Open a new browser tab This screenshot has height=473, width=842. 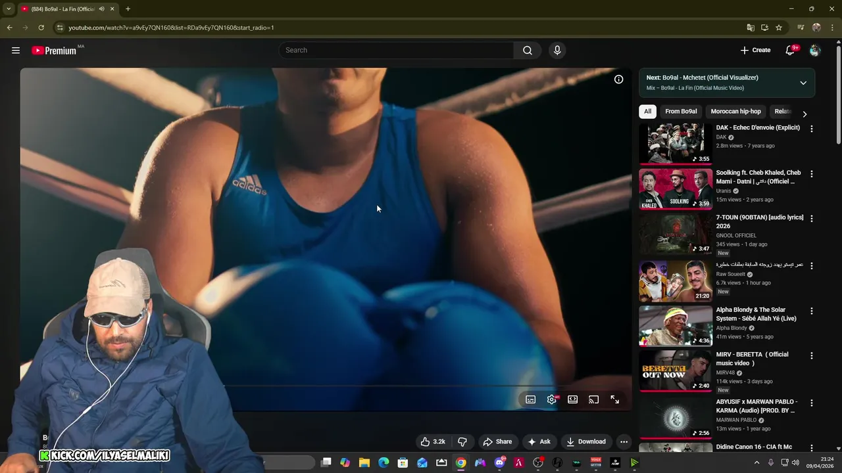point(128,9)
